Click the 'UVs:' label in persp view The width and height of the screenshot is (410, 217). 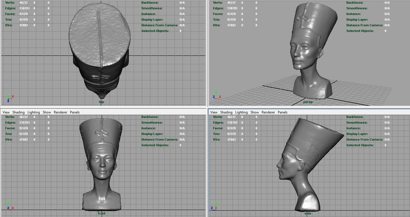point(216,25)
